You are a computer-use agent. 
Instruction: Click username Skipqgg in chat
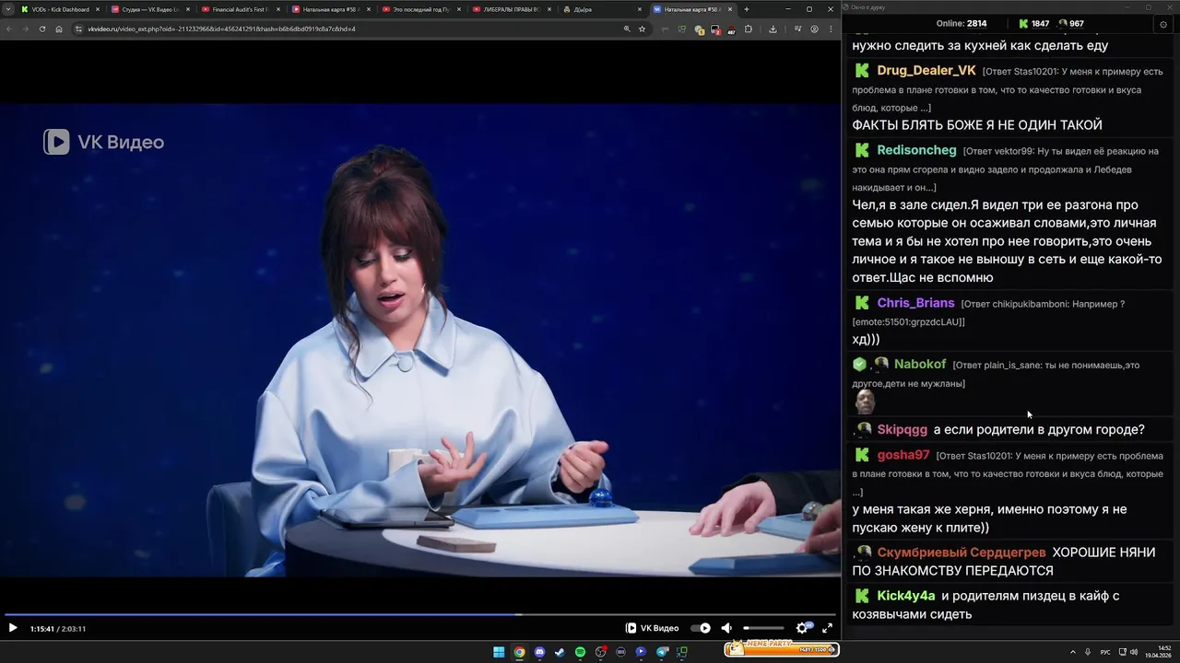903,429
